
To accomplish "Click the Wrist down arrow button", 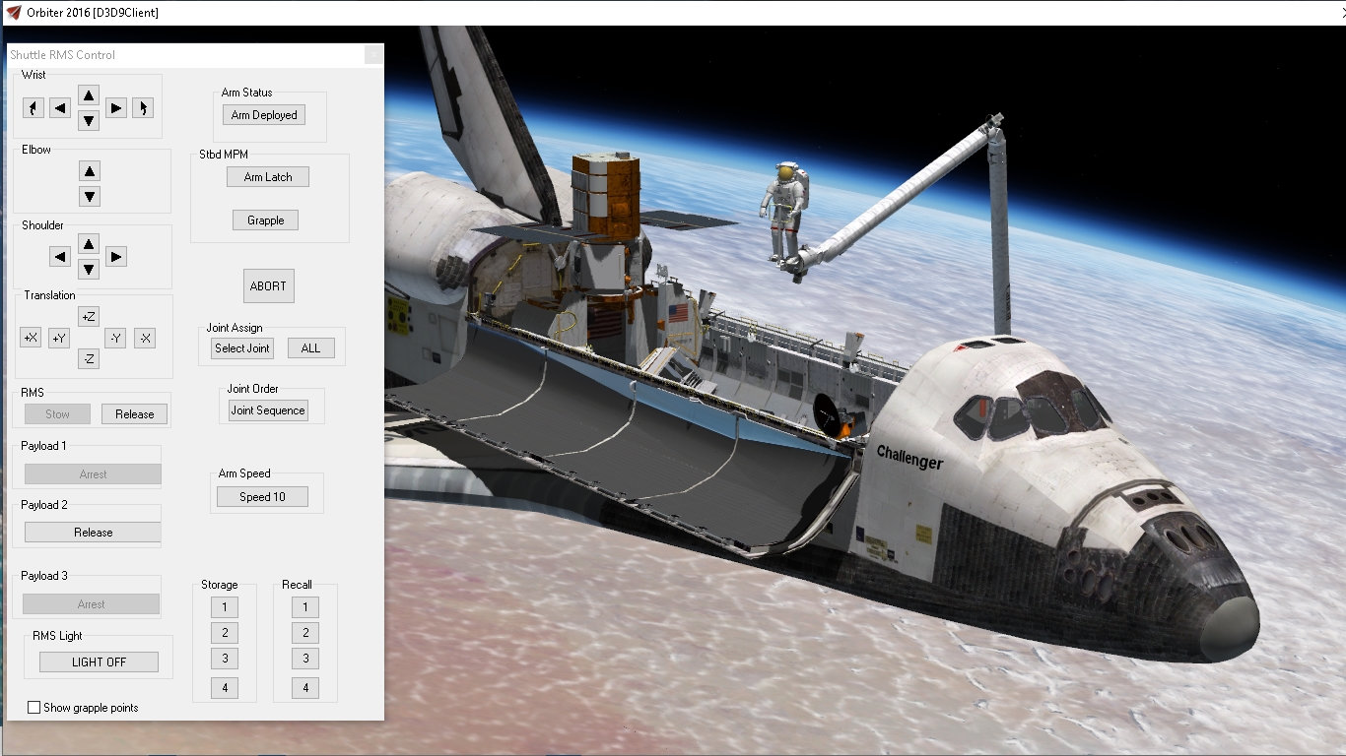I will pyautogui.click(x=89, y=121).
